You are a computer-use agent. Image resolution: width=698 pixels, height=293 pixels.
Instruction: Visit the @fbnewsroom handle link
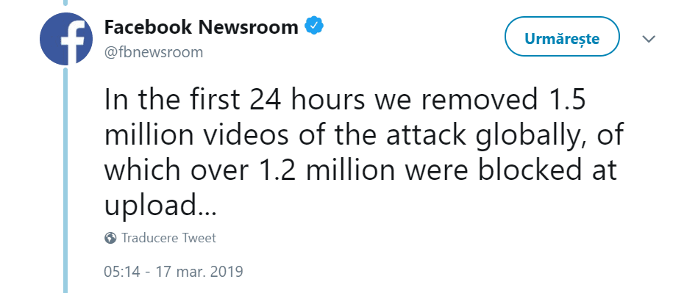(x=154, y=52)
